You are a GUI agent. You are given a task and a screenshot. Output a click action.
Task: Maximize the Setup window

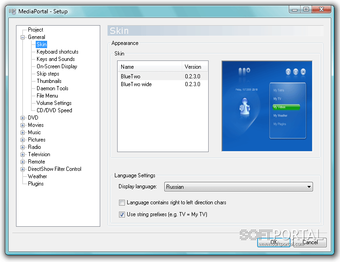(306, 9)
